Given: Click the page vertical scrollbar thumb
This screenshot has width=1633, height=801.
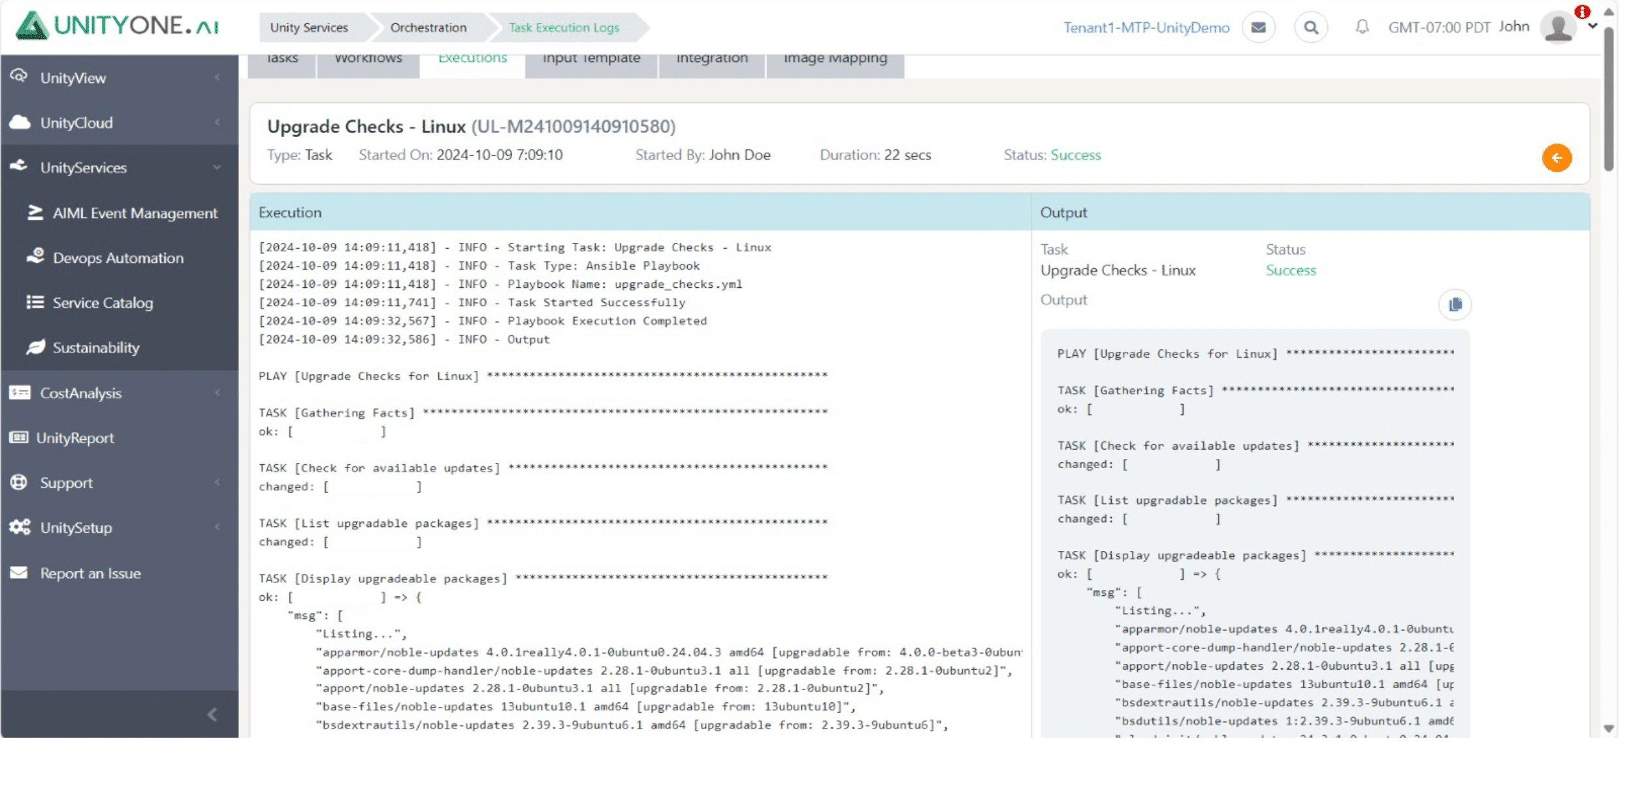Looking at the screenshot, I should tap(1608, 98).
